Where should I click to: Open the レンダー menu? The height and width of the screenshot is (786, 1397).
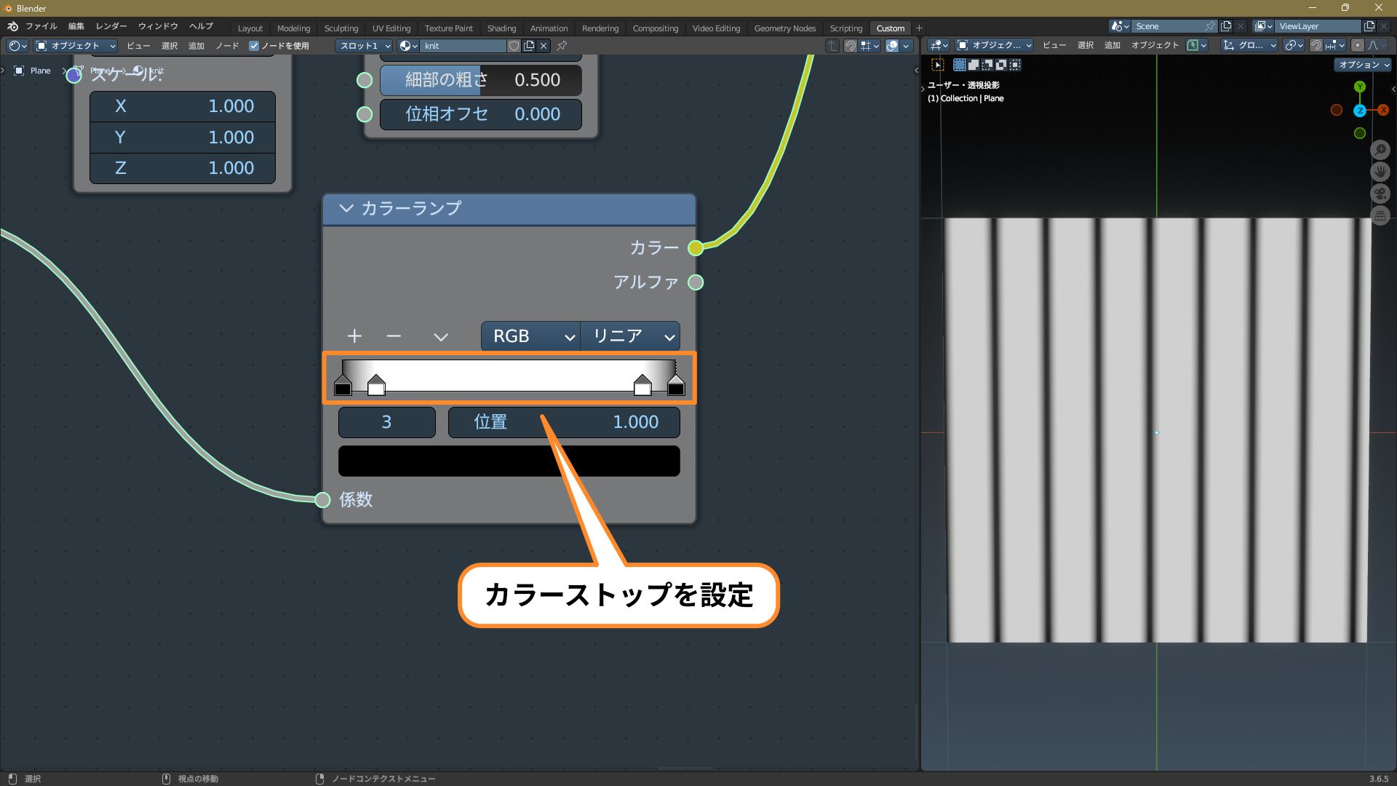[111, 26]
